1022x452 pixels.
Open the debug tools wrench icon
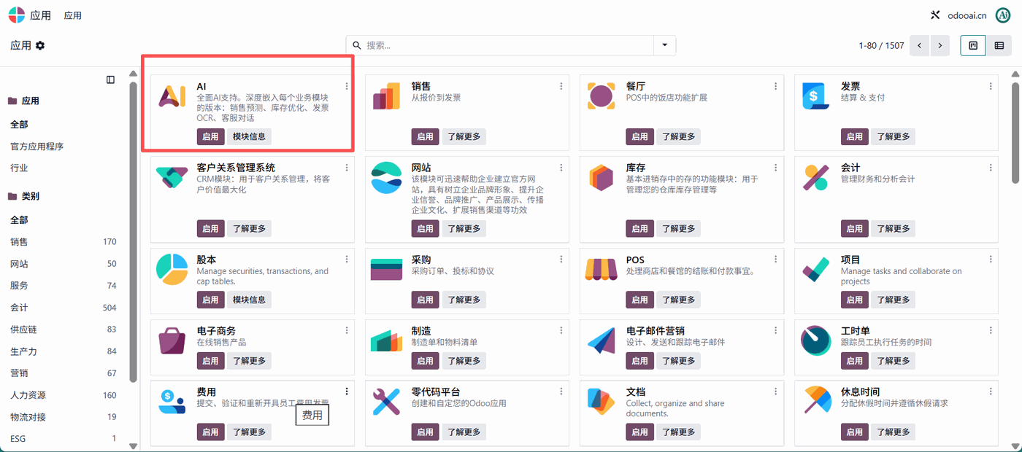(934, 15)
